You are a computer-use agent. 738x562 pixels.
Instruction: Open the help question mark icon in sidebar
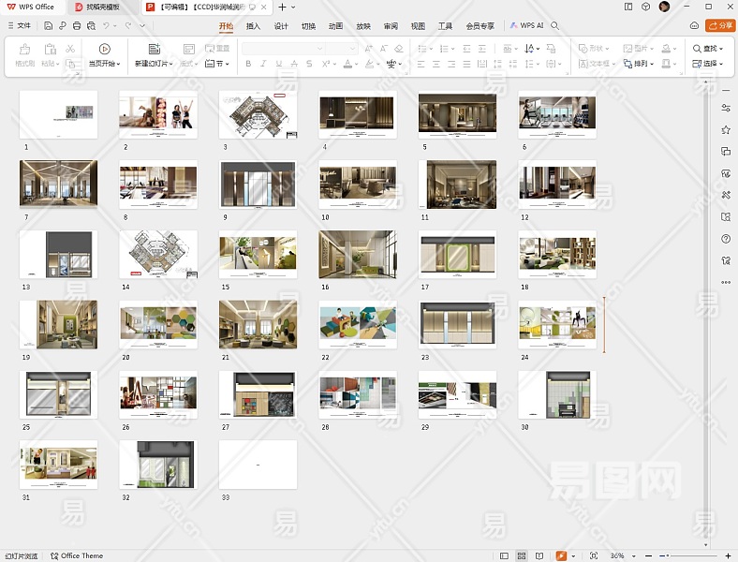point(726,239)
